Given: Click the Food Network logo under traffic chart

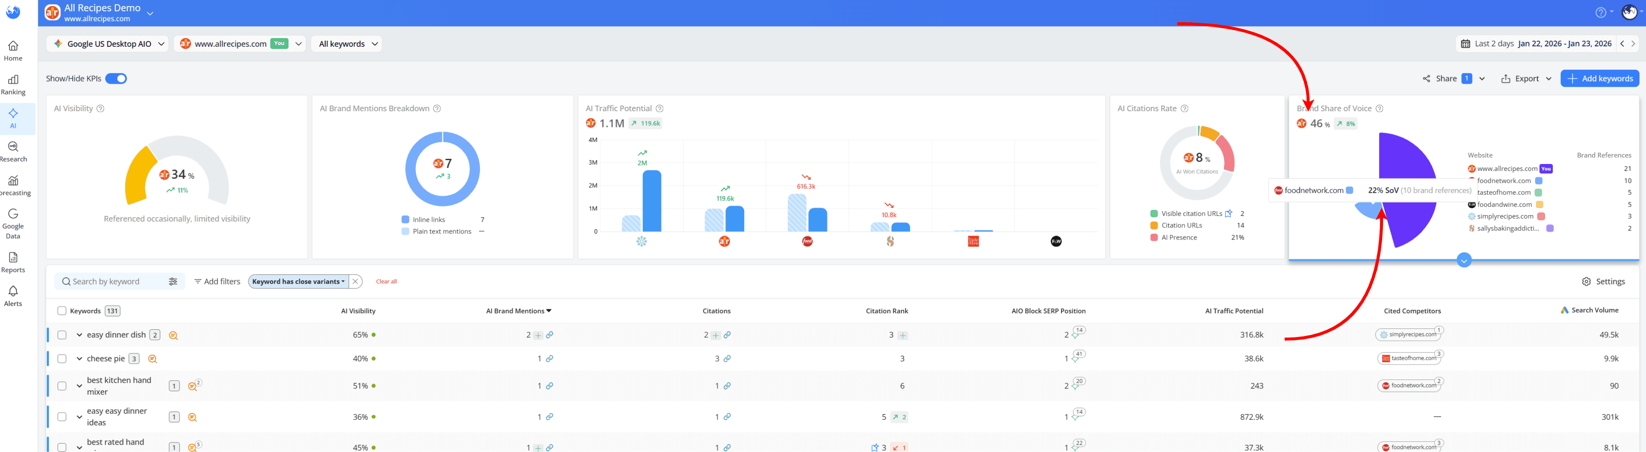Looking at the screenshot, I should click(807, 241).
